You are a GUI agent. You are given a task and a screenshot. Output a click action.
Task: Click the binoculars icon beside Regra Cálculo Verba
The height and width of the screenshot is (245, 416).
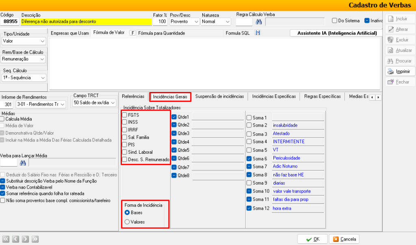[259, 22]
